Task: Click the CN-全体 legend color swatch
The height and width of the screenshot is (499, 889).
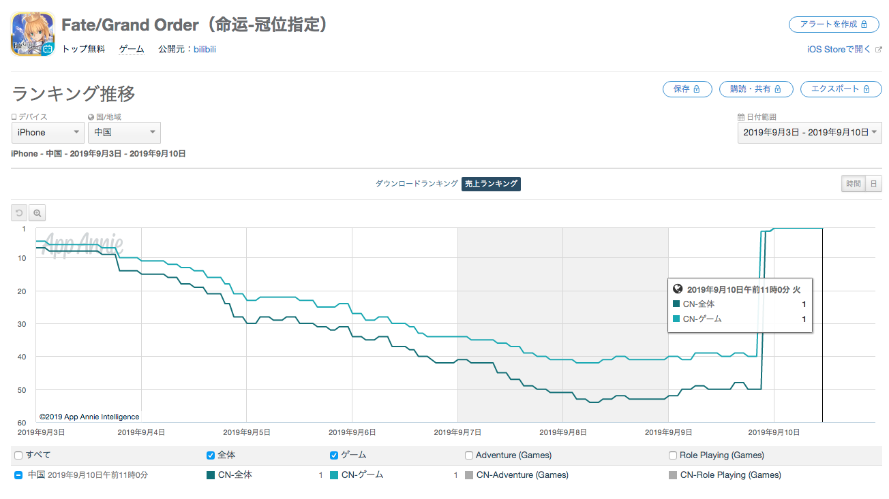Action: [x=211, y=475]
